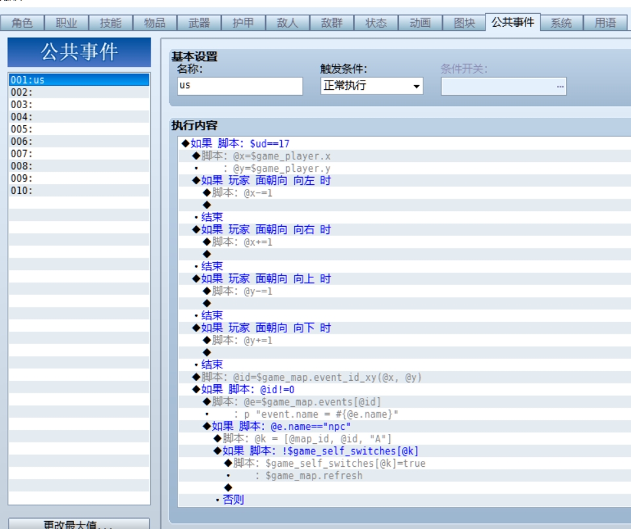Click the script line @x-=1
This screenshot has width=631, height=529.
coord(404,193)
